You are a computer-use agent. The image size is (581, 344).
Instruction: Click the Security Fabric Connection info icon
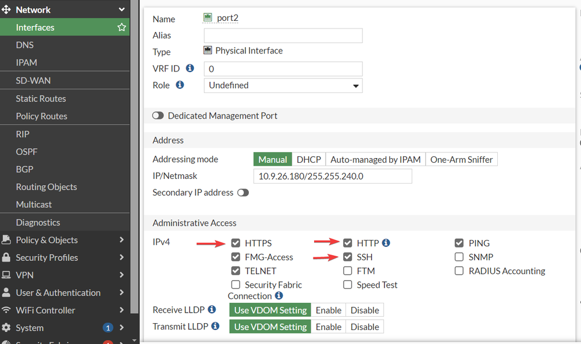tap(279, 296)
